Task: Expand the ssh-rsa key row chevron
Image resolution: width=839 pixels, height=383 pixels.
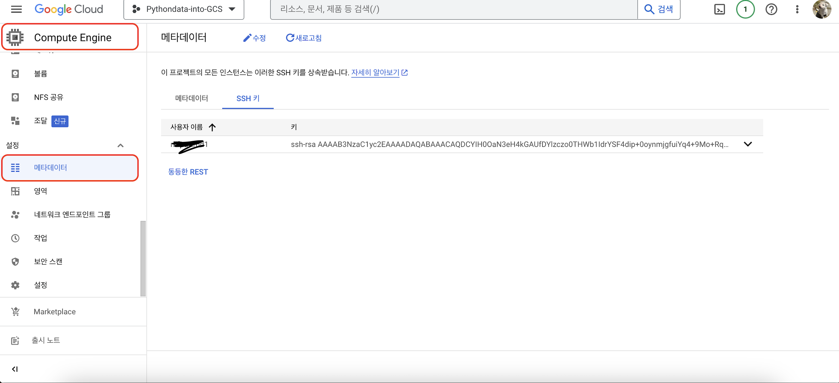Action: pyautogui.click(x=747, y=144)
